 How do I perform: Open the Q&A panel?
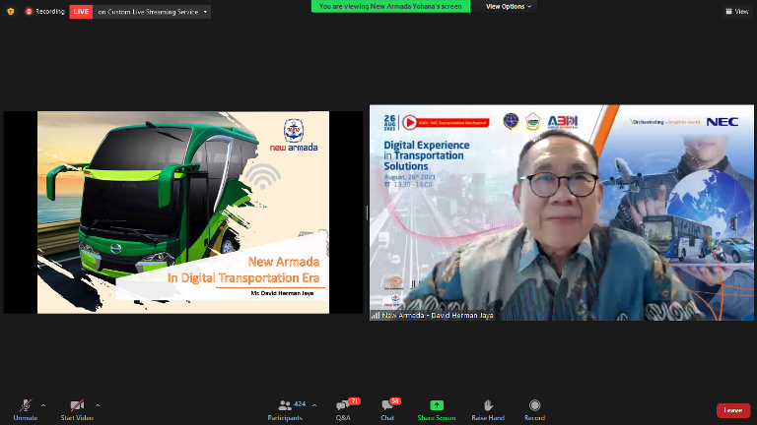tap(344, 410)
